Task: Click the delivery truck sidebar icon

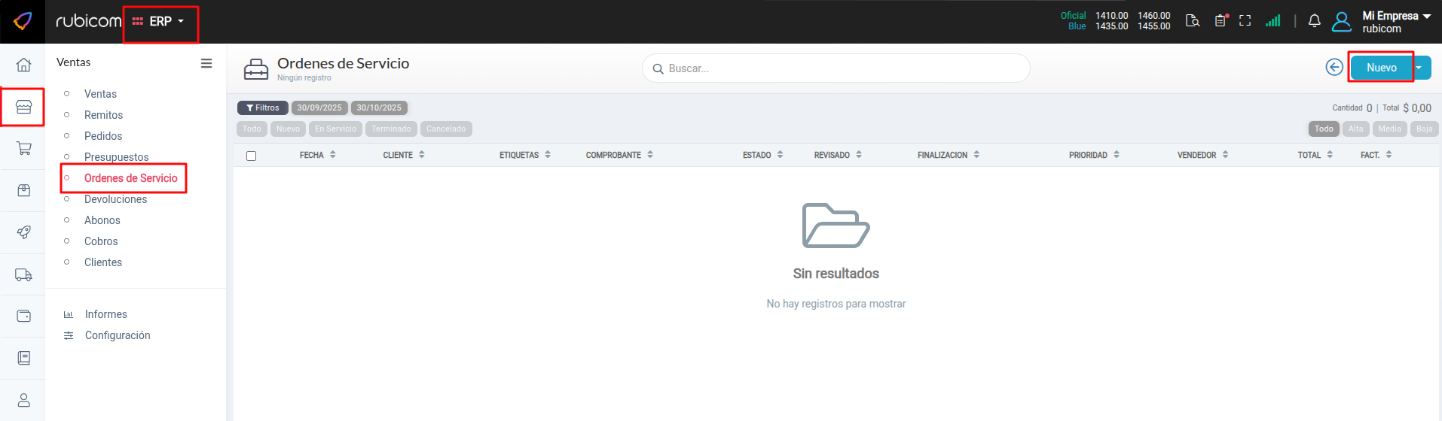Action: click(x=23, y=274)
